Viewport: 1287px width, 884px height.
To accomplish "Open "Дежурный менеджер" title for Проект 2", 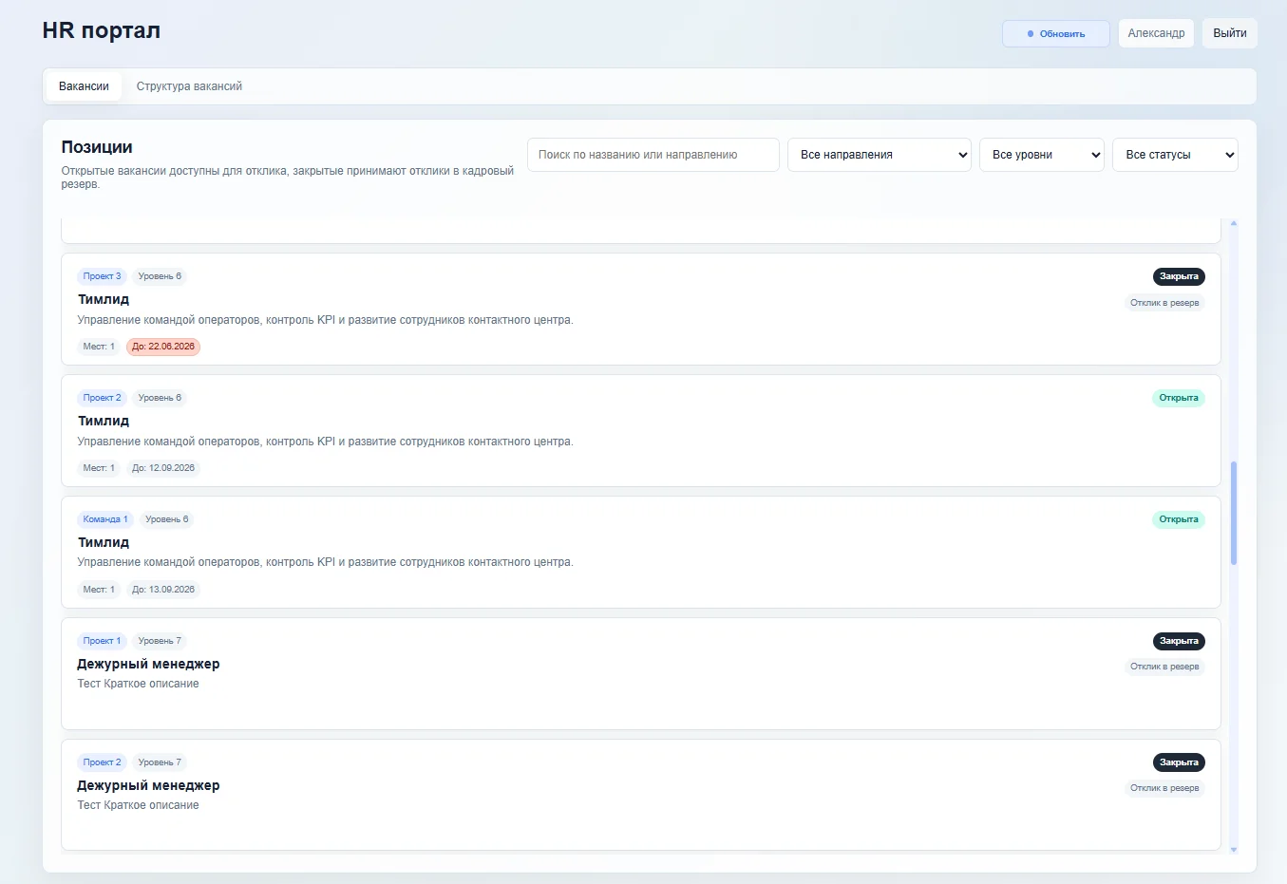I will coord(148,785).
